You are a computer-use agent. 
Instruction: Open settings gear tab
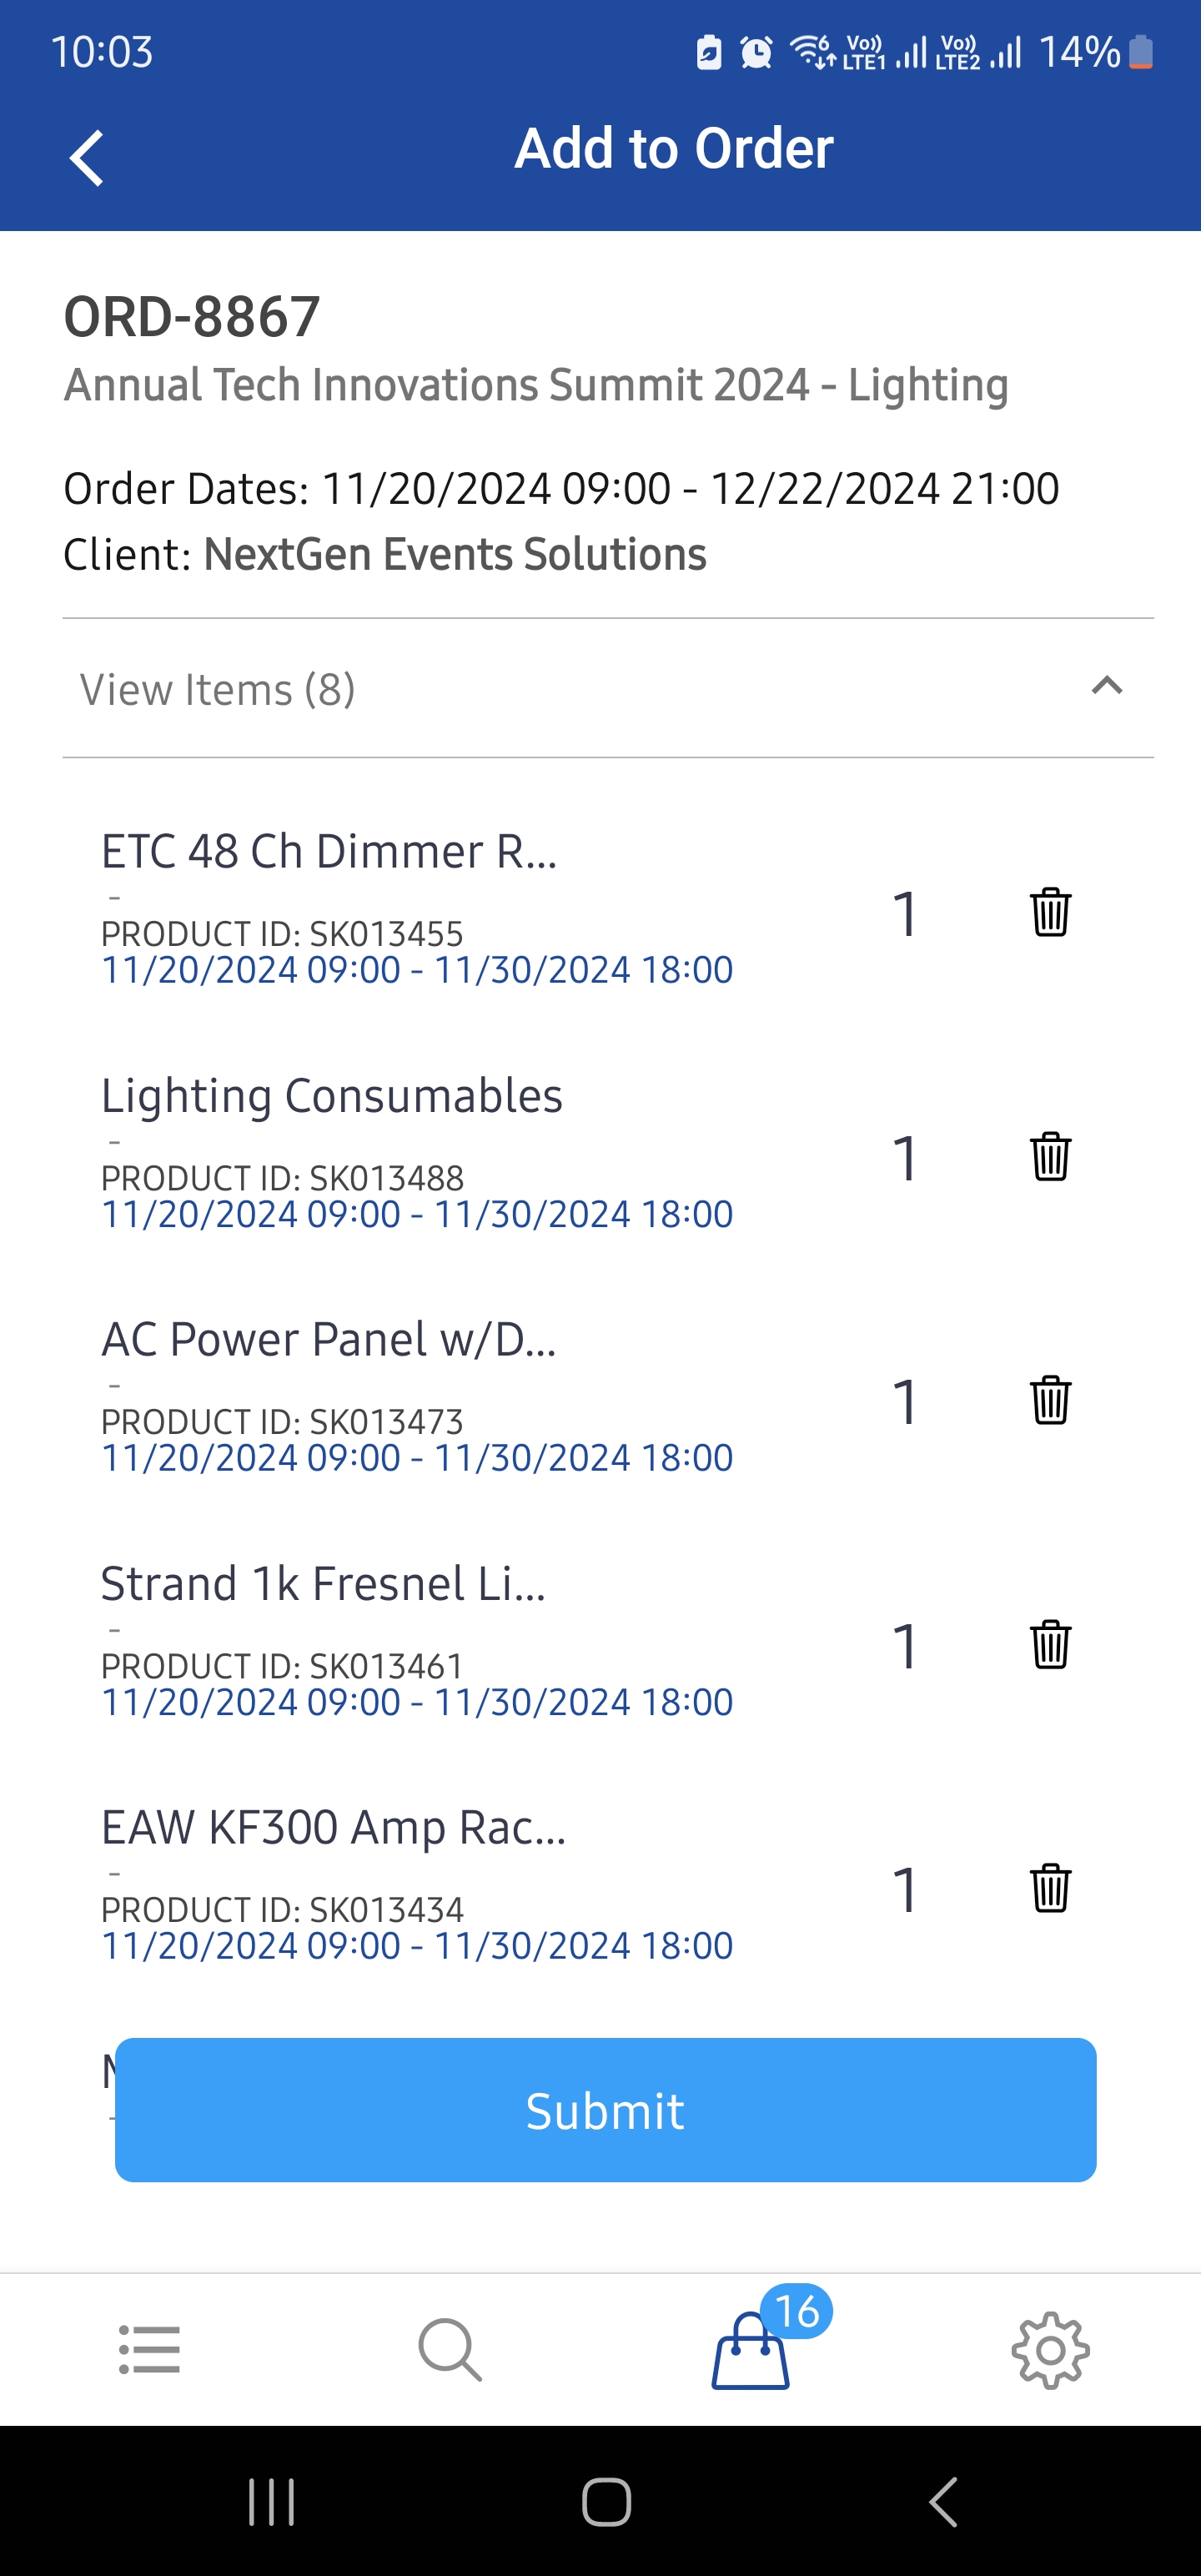(x=1050, y=2349)
